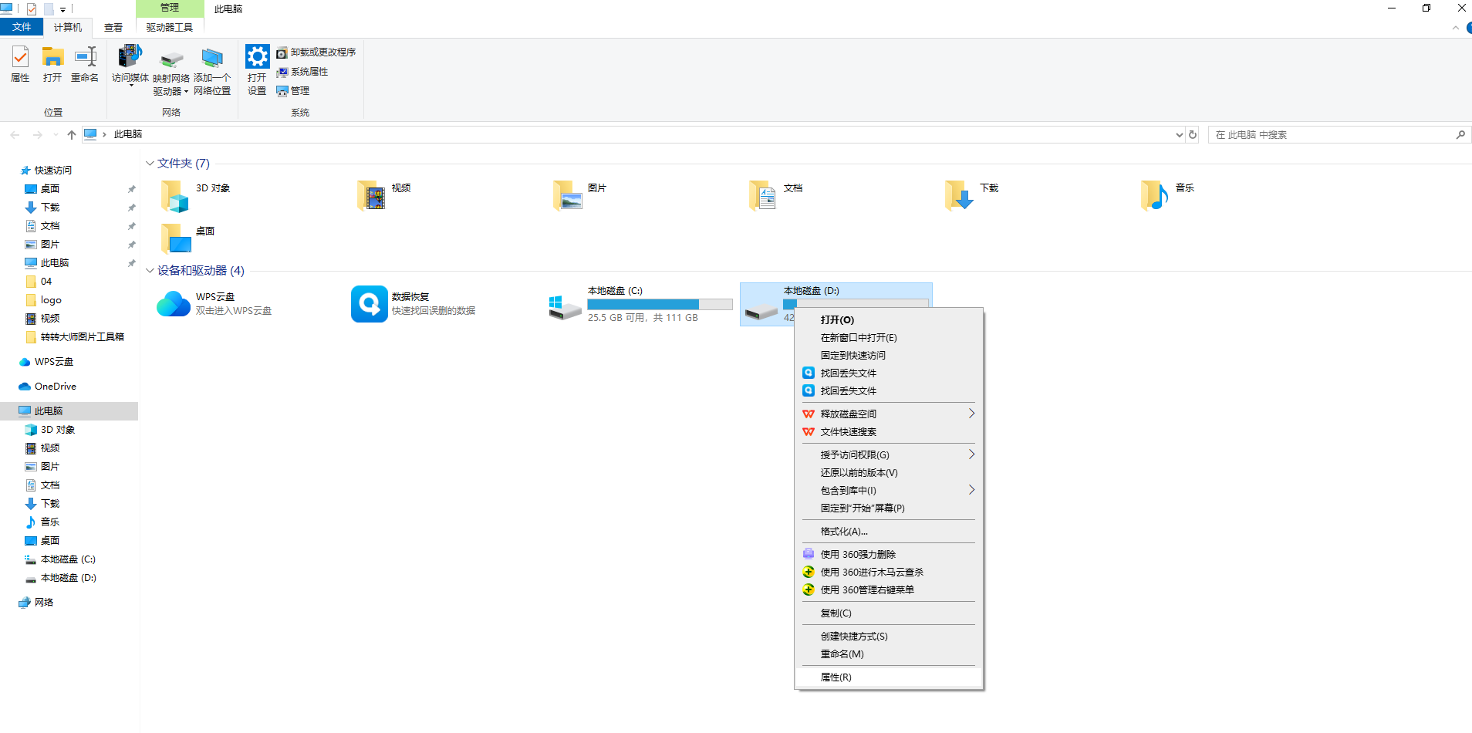Switch to the 查看 ribbon tab
Screen dimensions: 1472x733
tap(113, 28)
